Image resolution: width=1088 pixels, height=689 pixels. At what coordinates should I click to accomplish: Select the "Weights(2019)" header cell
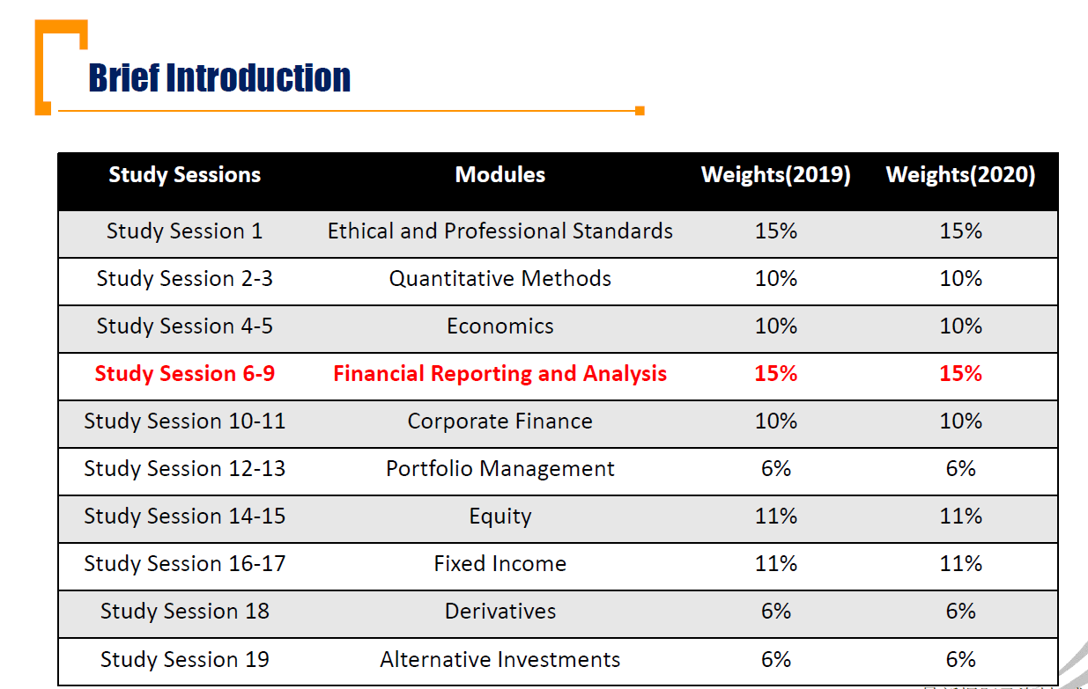(x=775, y=175)
